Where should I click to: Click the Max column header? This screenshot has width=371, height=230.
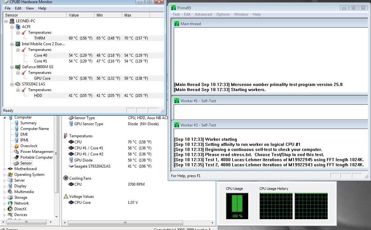[x=136, y=15]
